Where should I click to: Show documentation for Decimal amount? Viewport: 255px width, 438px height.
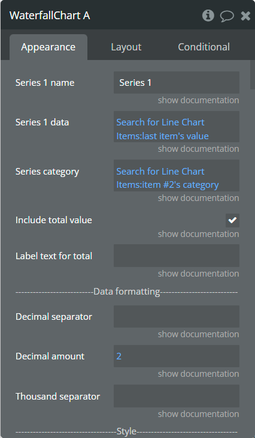tap(198, 373)
